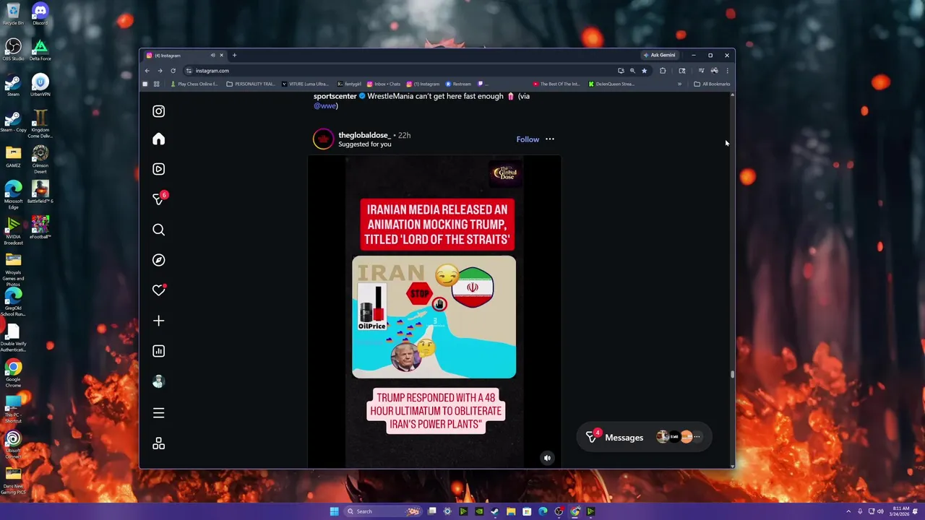
Task: Click Ask Gemini in Chrome
Action: 659,55
